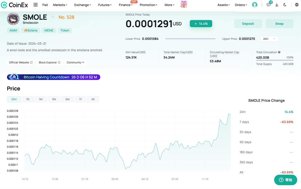
Task: Open the Official Website link
Action: tap(21, 62)
